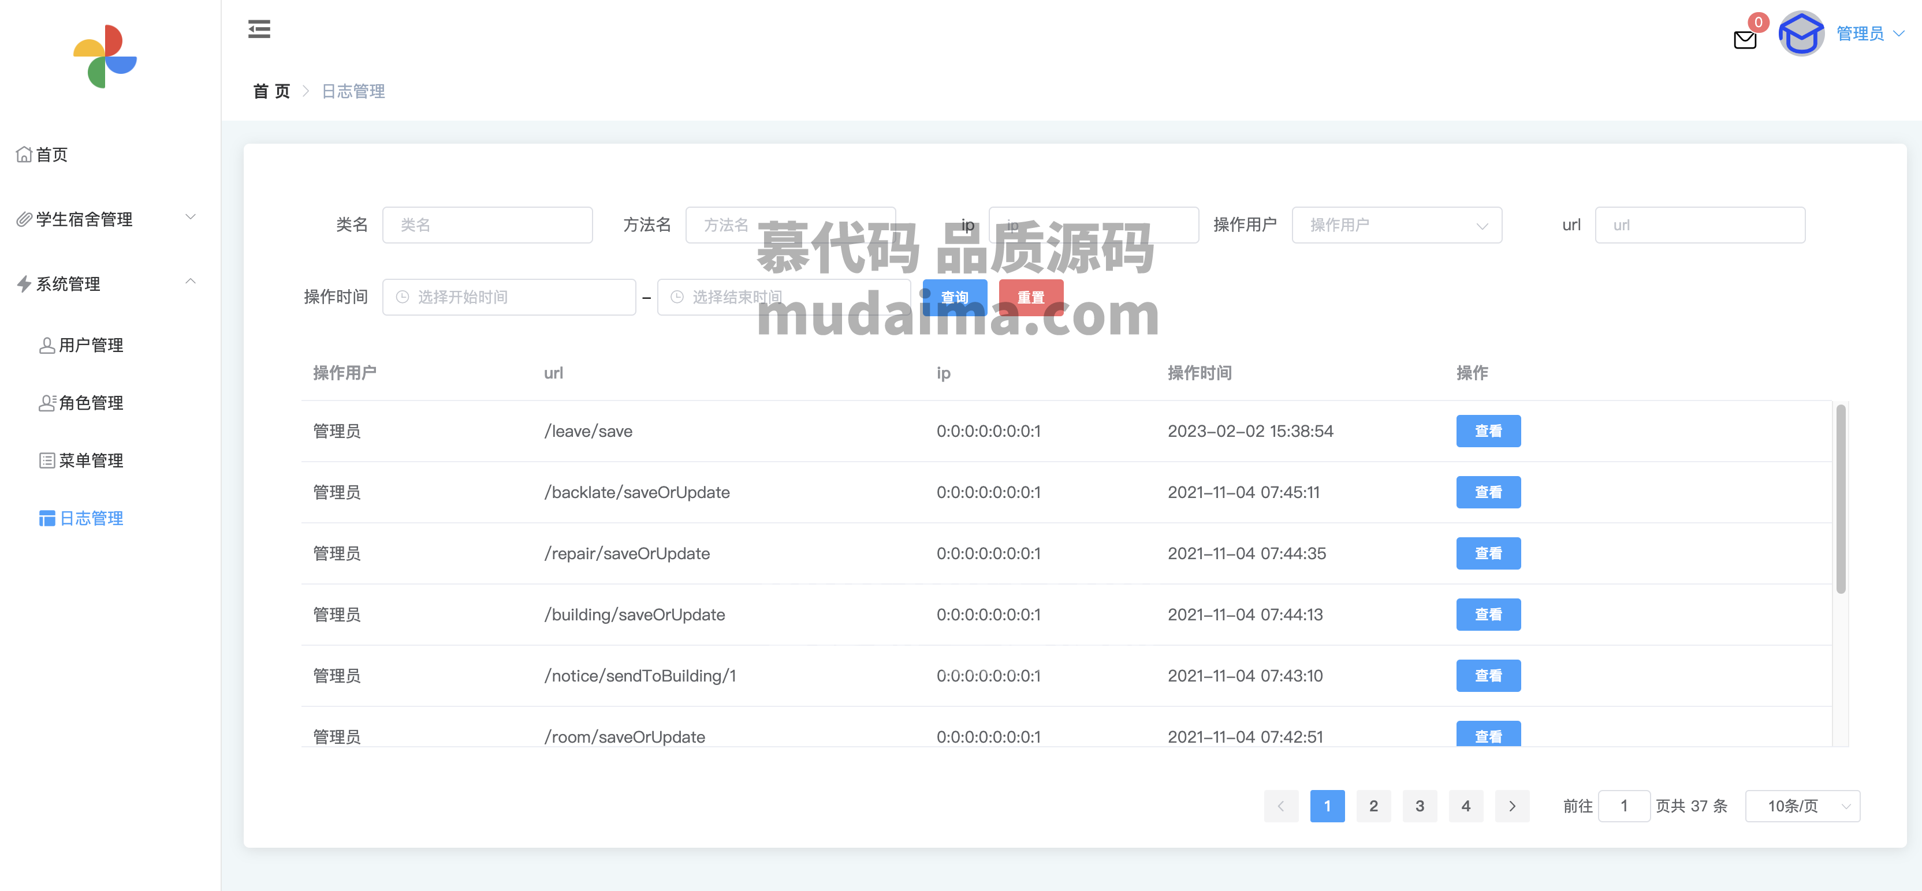The height and width of the screenshot is (891, 1922).
Task: Click the 操作时间 column header
Action: (1199, 373)
